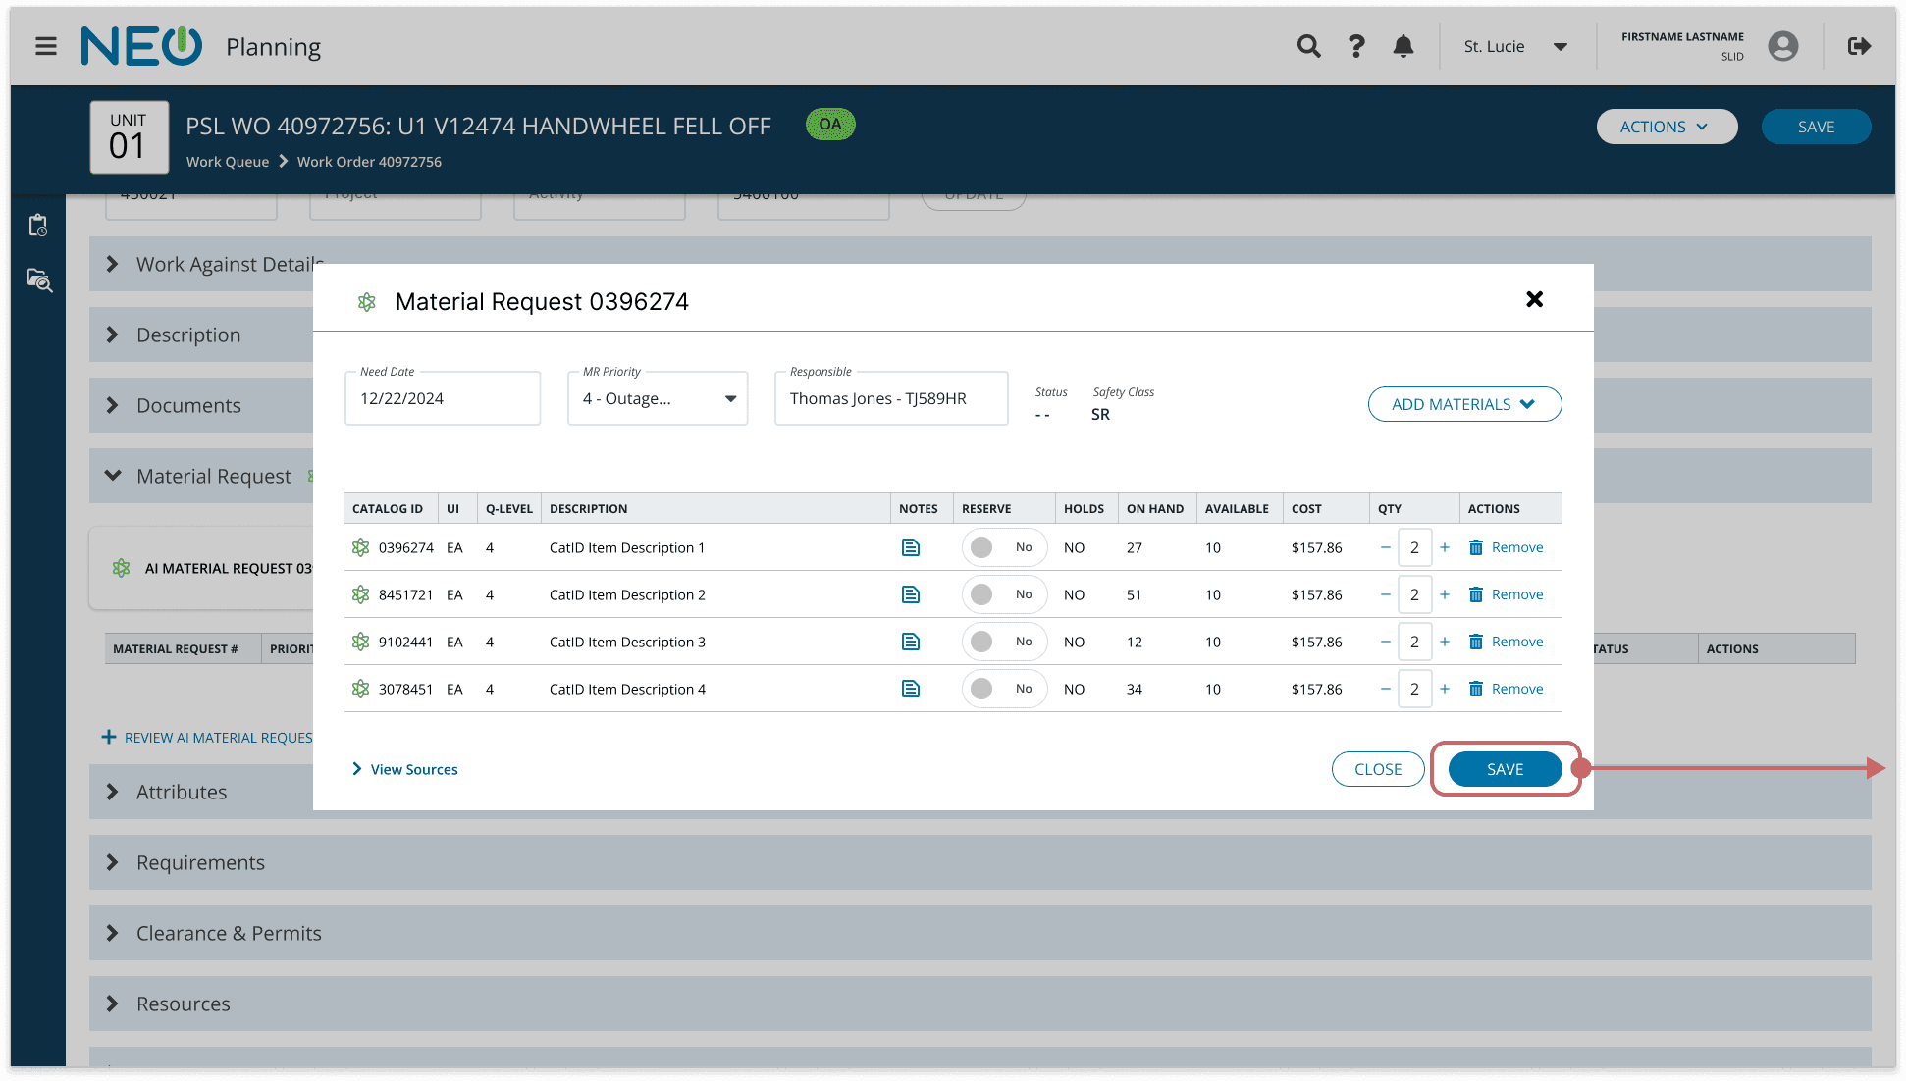Open the MR Priority dropdown
The width and height of the screenshot is (1906, 1081).
658,398
